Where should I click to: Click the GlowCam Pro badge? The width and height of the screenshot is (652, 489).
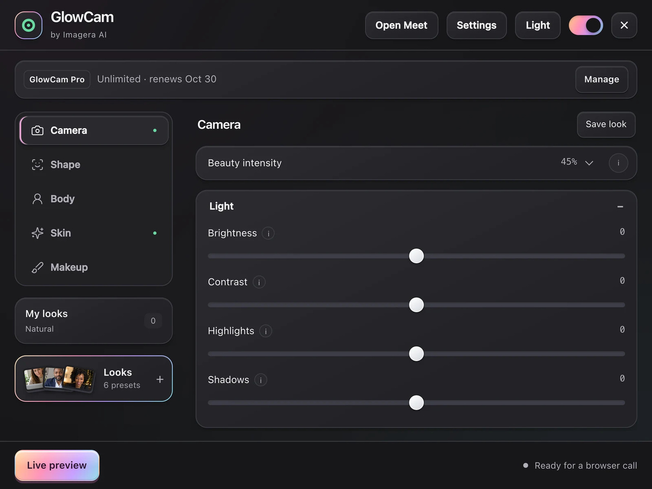57,79
